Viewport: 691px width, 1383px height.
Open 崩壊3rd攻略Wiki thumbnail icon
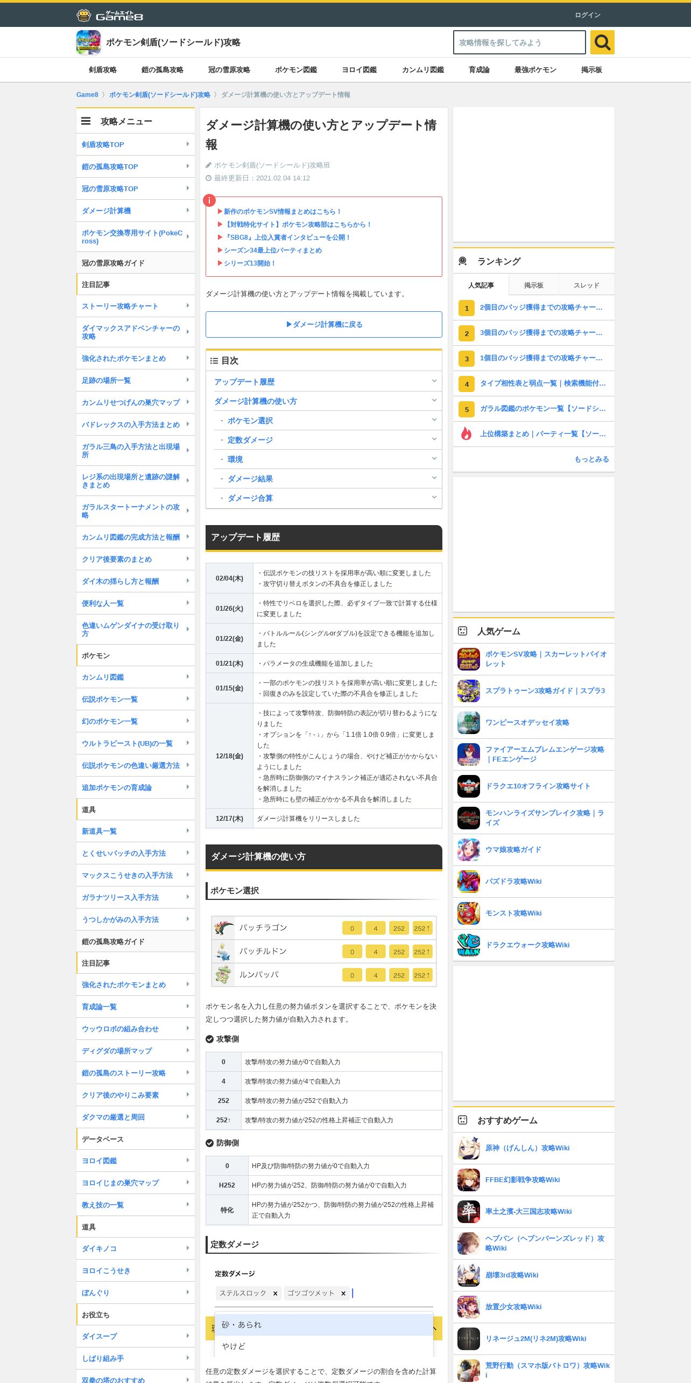tap(468, 1275)
